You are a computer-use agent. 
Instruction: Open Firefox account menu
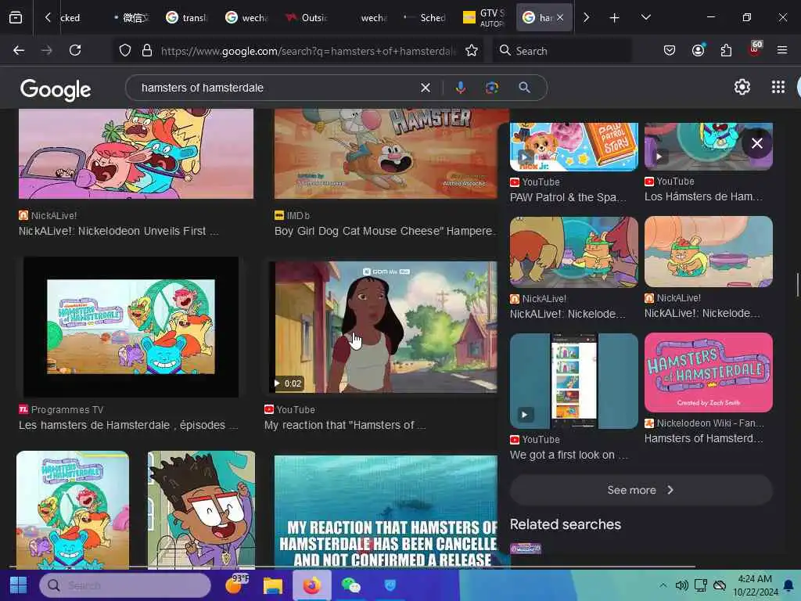click(698, 50)
